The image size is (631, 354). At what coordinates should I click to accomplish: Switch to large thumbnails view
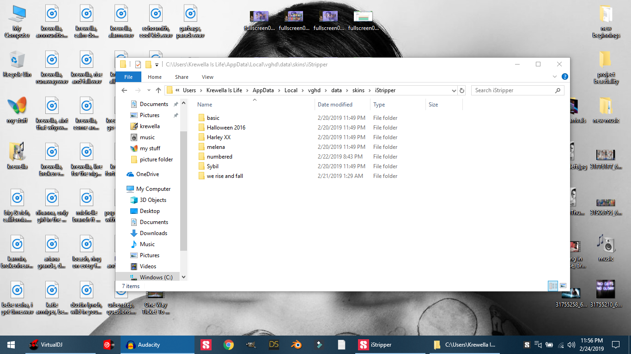coord(563,286)
